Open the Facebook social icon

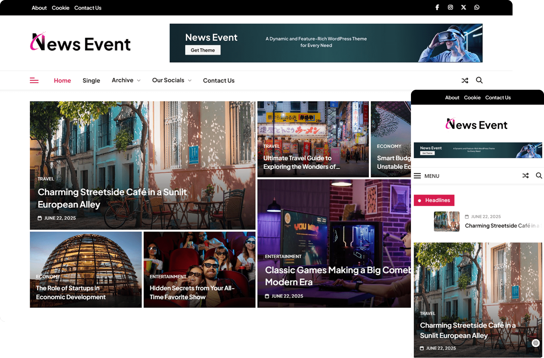tap(437, 8)
